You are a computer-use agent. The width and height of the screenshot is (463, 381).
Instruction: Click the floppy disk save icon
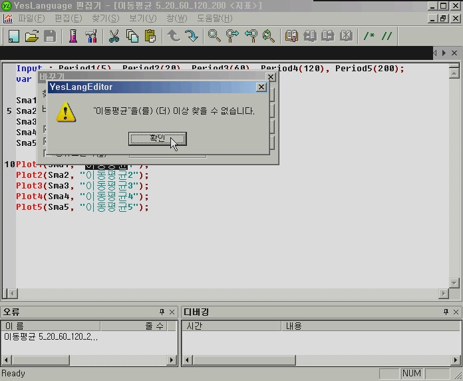(x=49, y=36)
